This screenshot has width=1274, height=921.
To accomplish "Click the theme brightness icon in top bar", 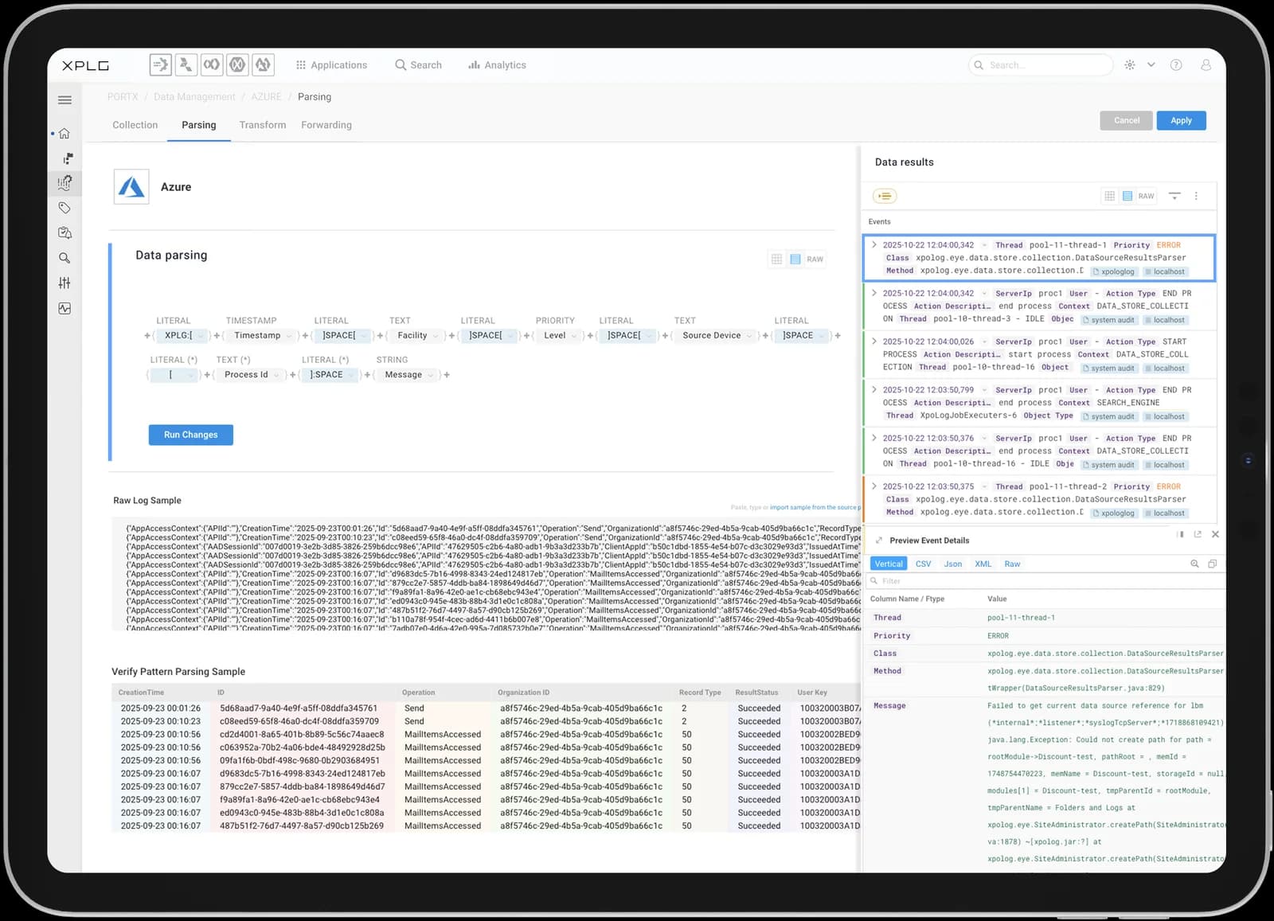I will click(x=1129, y=65).
